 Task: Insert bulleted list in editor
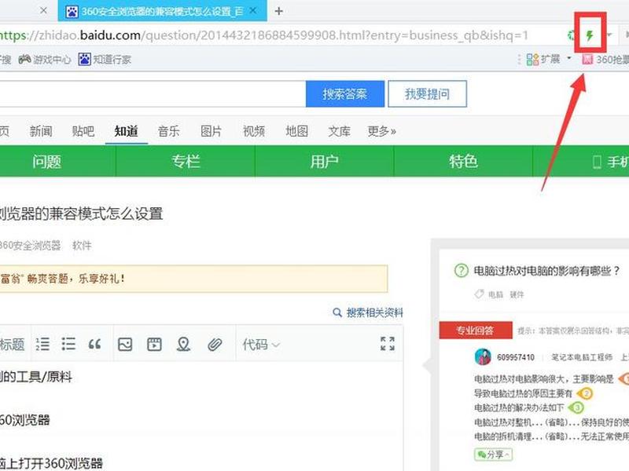point(68,344)
